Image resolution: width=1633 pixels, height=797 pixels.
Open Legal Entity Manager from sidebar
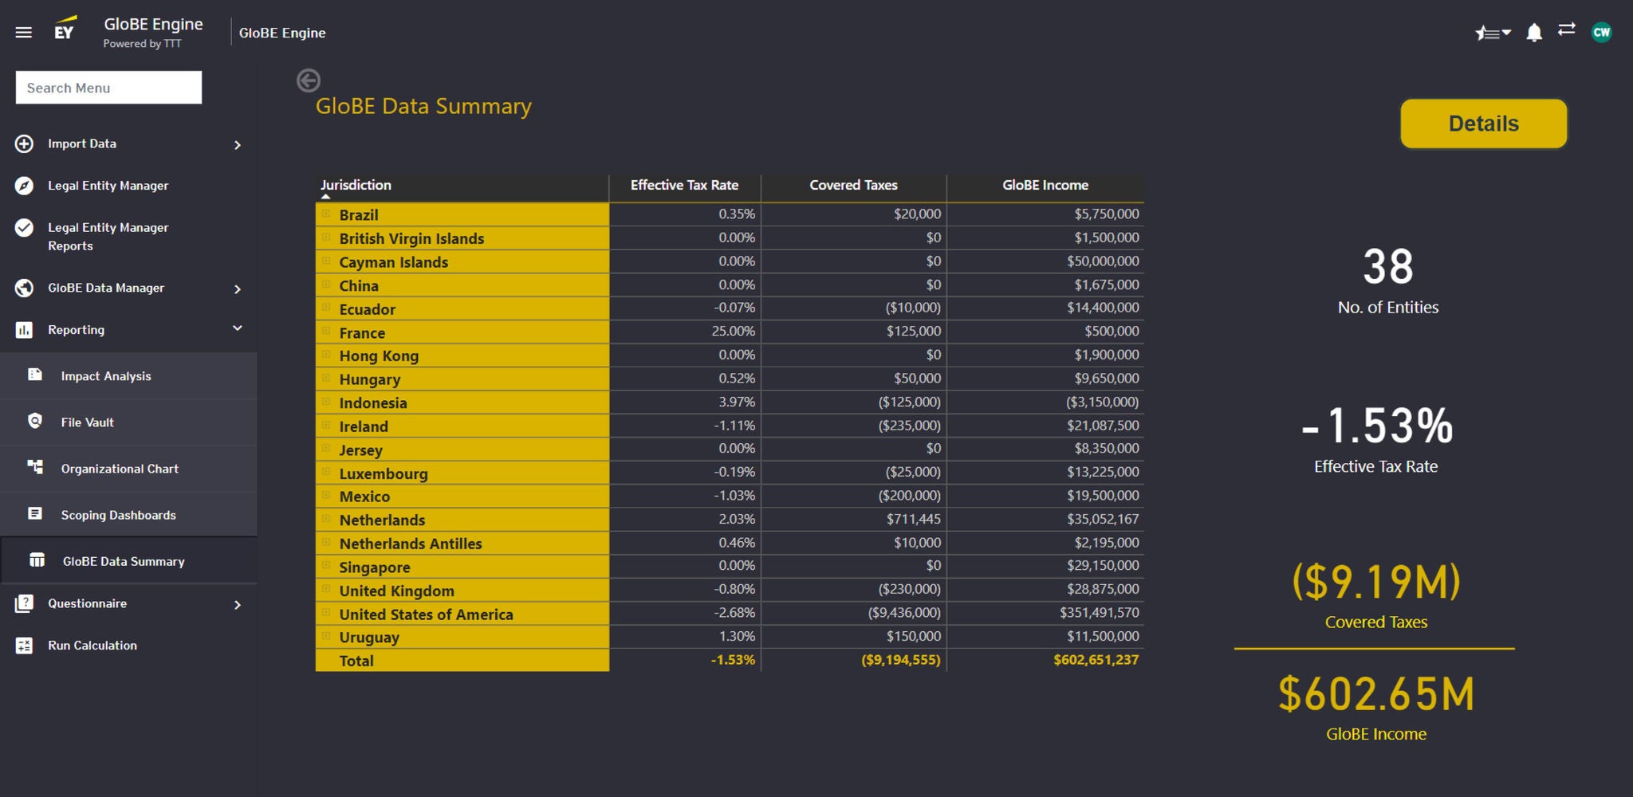pos(108,186)
